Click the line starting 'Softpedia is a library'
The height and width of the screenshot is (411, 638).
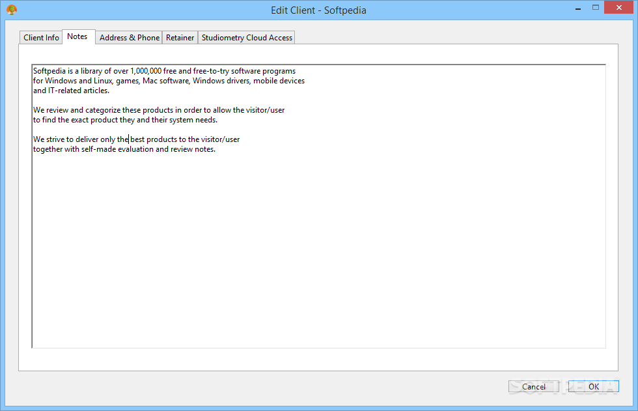point(164,71)
